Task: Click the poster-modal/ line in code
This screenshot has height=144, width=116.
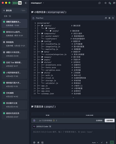Action: 52,36
